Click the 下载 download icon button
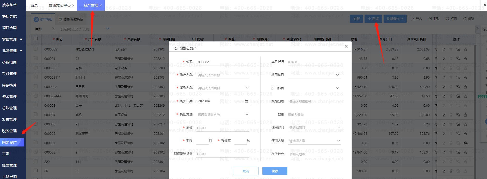 pos(434,19)
